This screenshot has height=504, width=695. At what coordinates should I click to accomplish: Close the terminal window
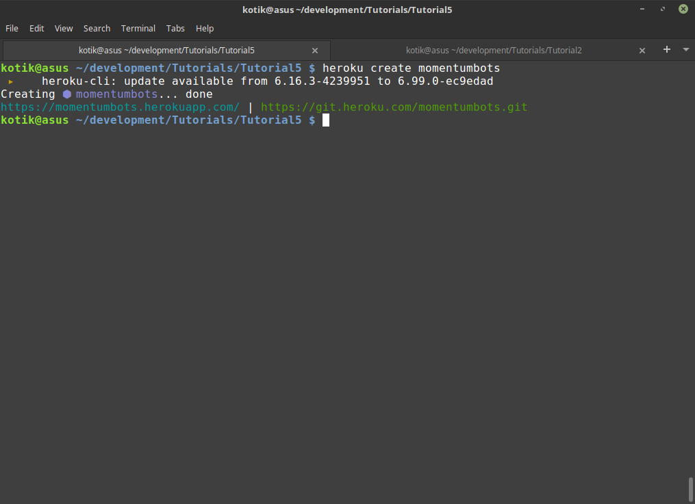pos(683,9)
